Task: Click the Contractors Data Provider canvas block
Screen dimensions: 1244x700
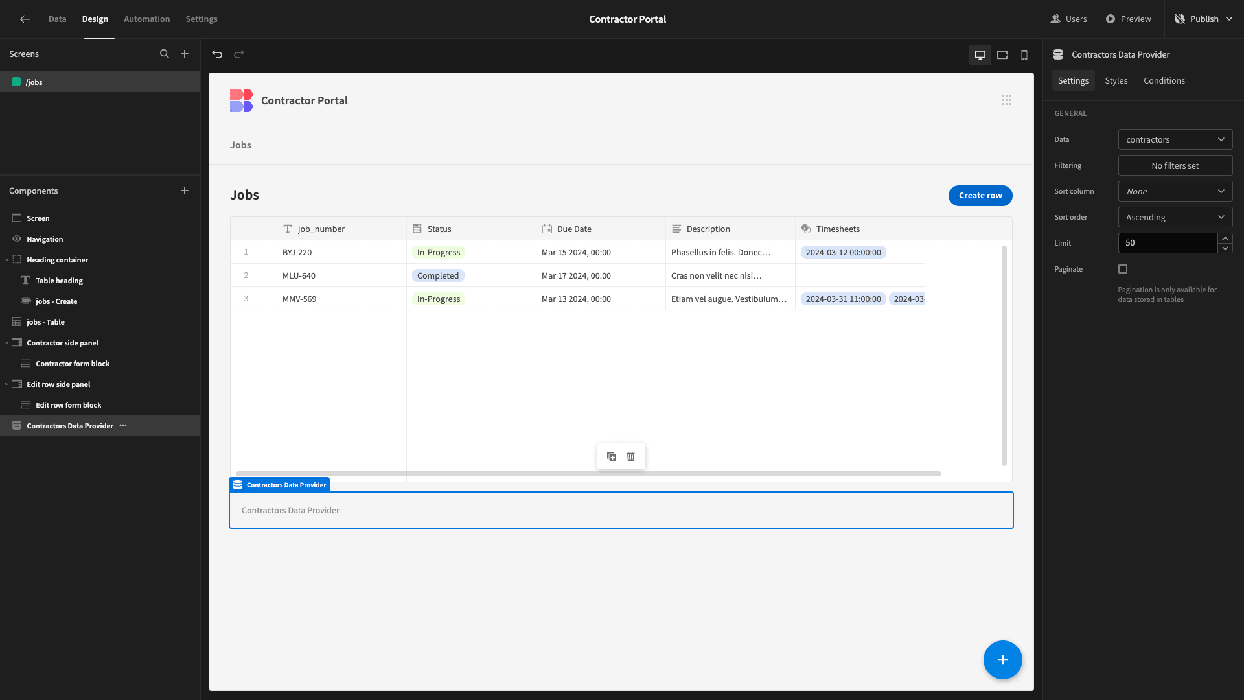Action: click(x=621, y=510)
